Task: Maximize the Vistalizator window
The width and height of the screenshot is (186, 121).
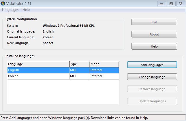Action: click(x=171, y=4)
